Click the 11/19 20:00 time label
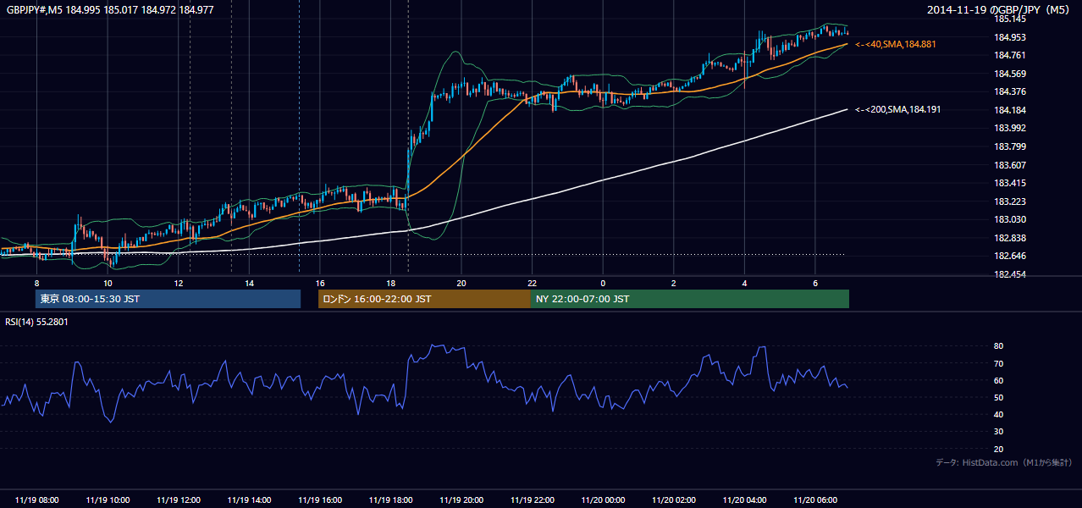The image size is (1082, 508). [x=461, y=500]
